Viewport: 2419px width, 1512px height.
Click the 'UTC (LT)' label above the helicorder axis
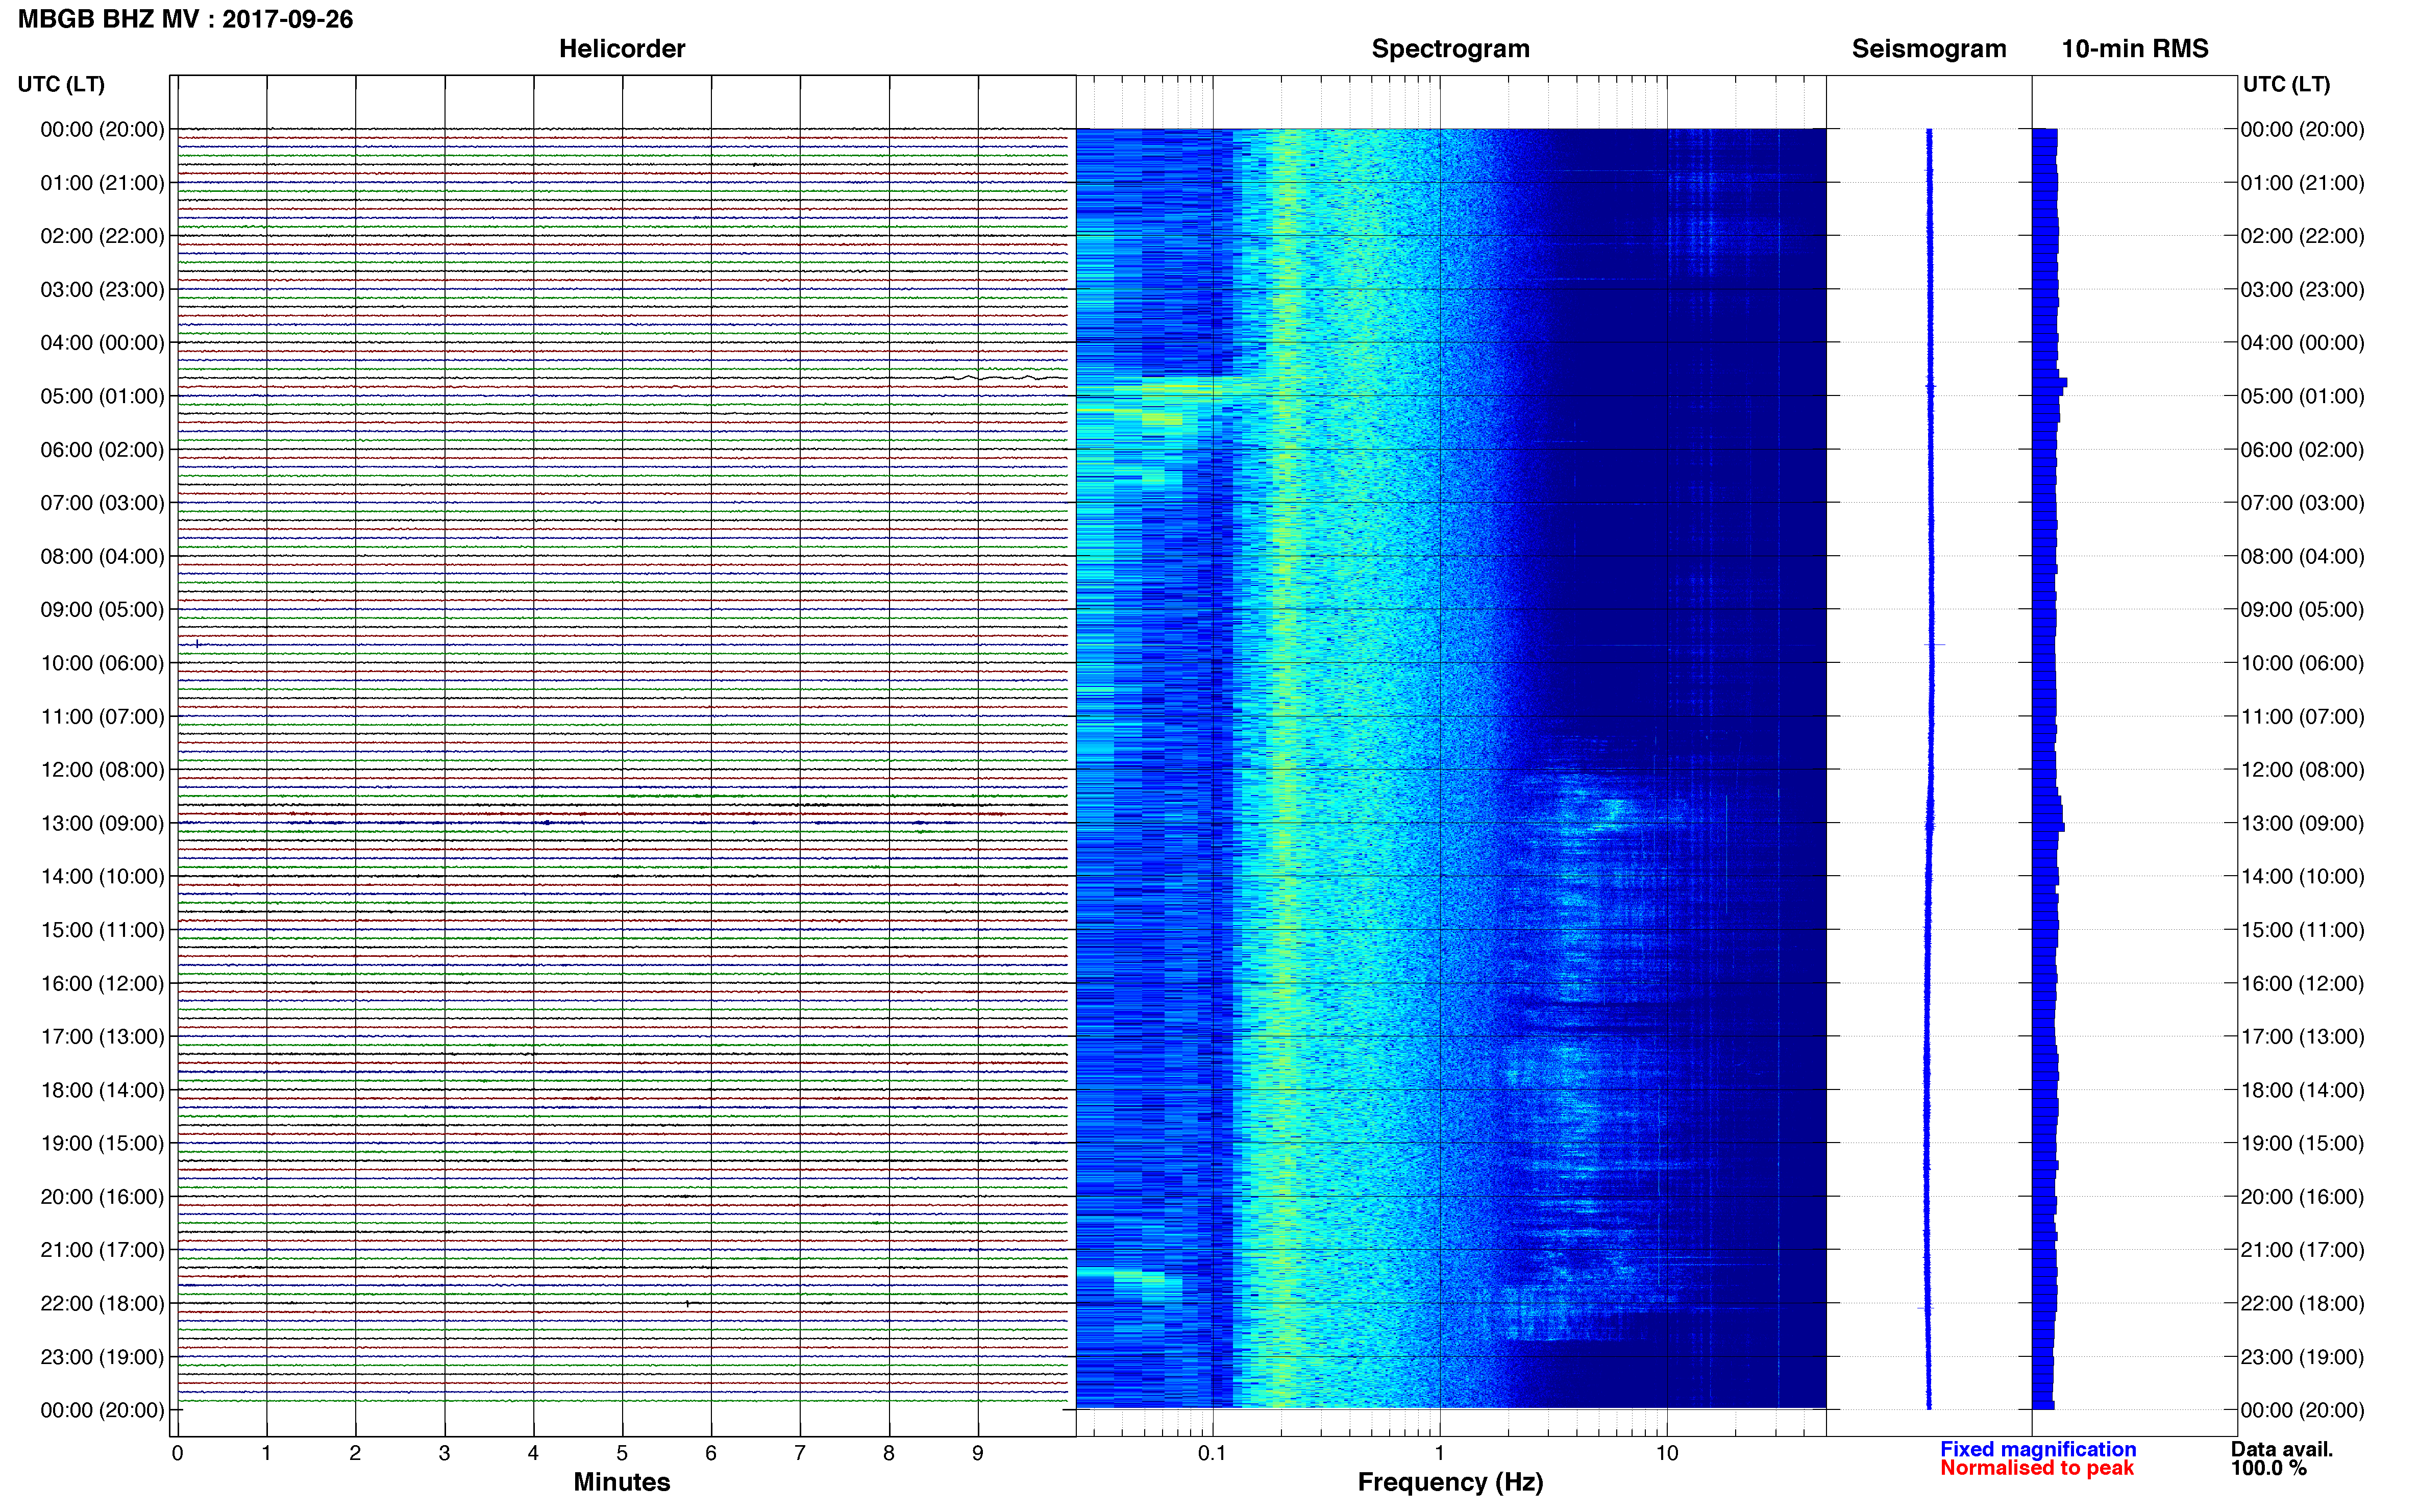[x=61, y=84]
